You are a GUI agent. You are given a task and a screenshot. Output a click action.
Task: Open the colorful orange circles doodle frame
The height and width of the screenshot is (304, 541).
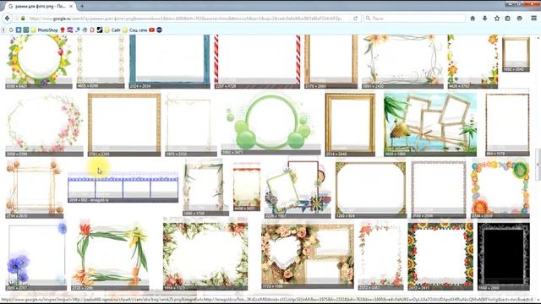click(x=500, y=189)
